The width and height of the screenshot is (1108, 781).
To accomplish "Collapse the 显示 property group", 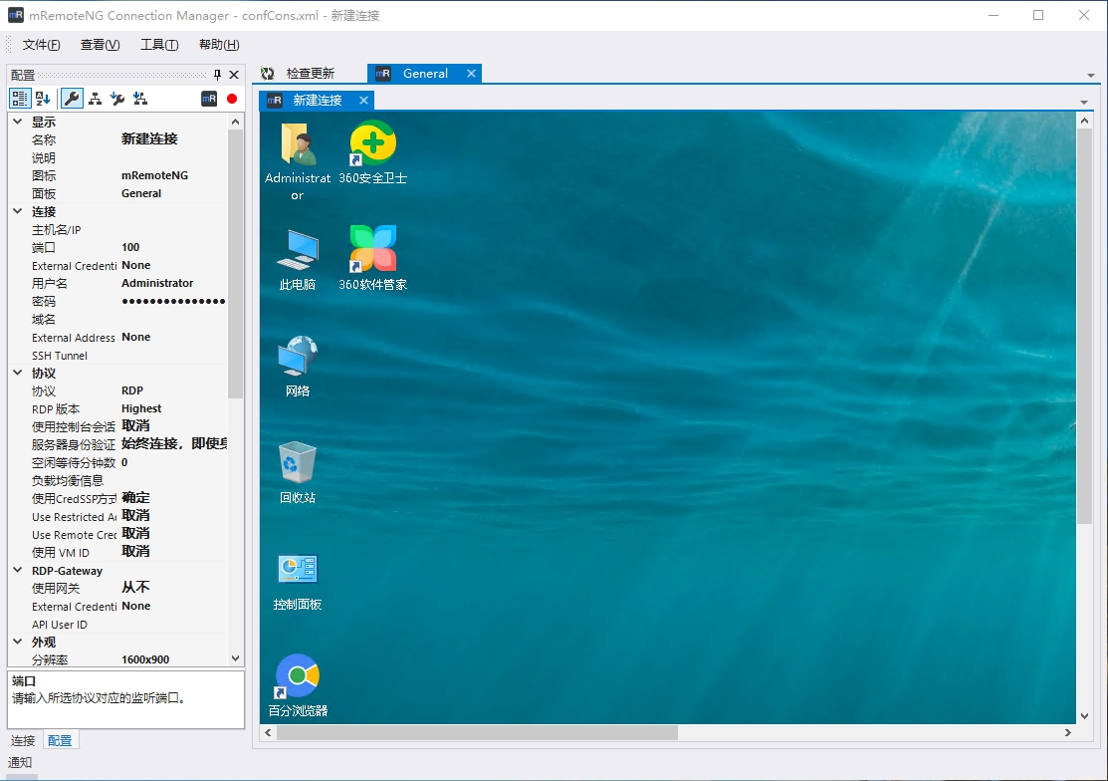I will point(18,122).
